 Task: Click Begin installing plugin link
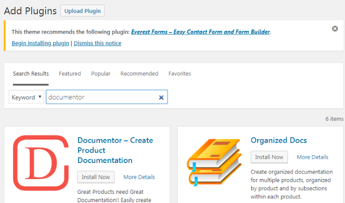[x=40, y=43]
